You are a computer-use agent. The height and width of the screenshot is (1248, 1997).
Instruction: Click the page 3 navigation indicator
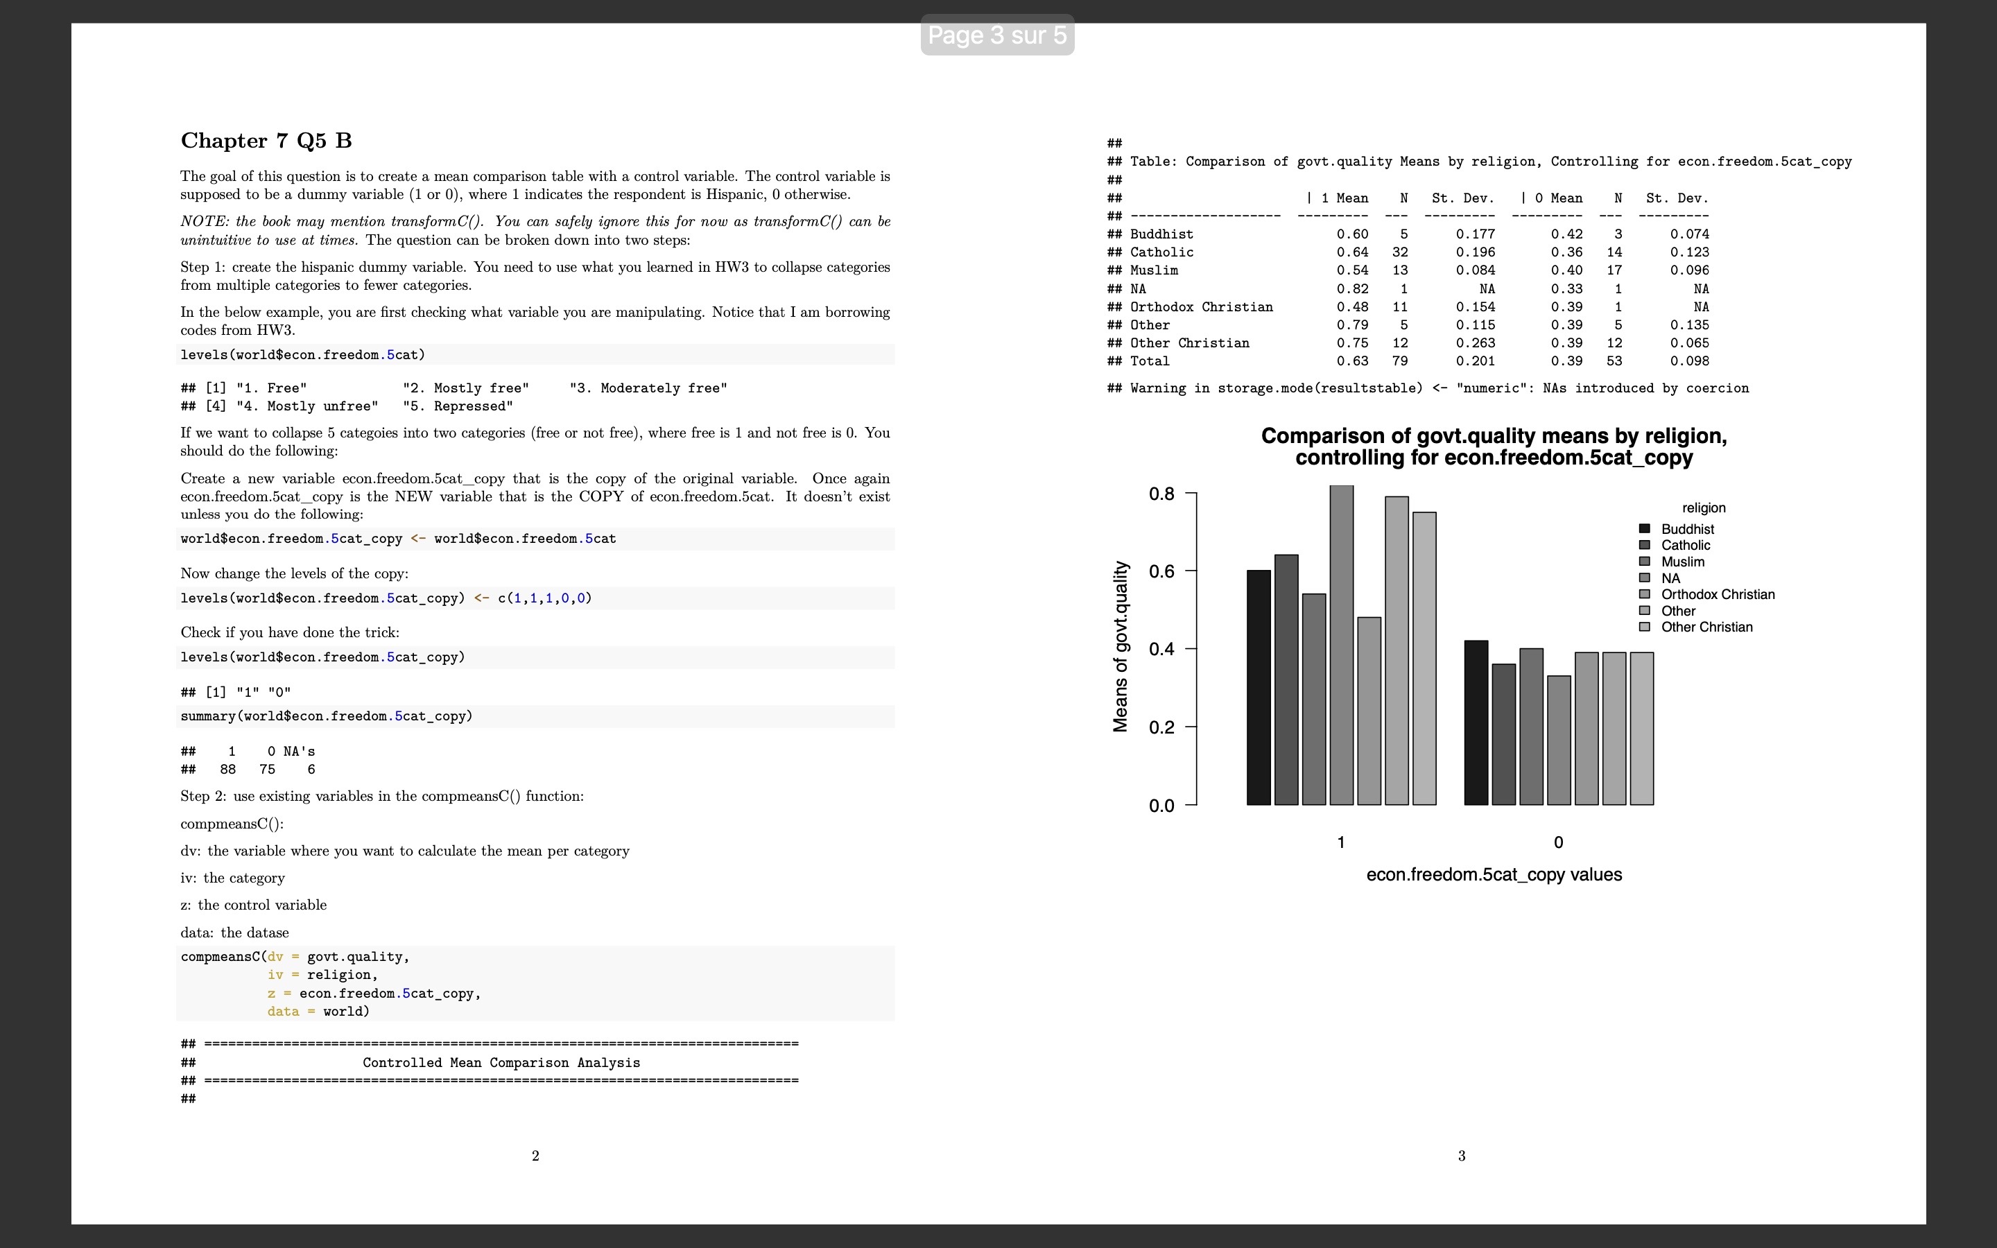(998, 35)
